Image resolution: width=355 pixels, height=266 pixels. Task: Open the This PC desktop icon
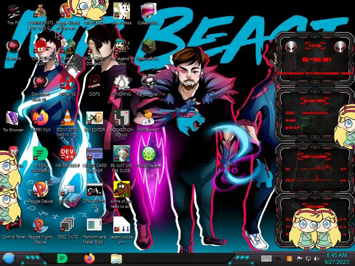(x=14, y=15)
